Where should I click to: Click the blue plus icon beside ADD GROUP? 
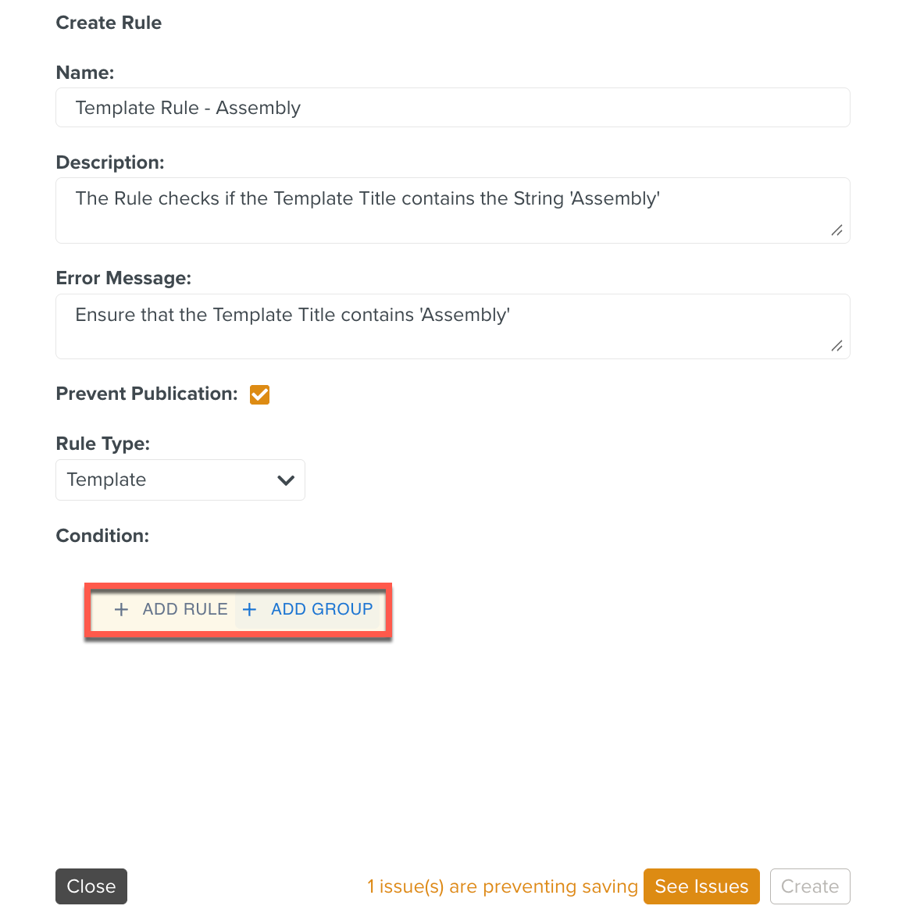click(x=249, y=610)
